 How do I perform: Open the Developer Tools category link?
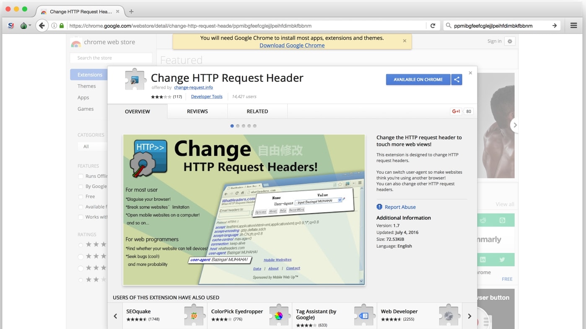[207, 97]
